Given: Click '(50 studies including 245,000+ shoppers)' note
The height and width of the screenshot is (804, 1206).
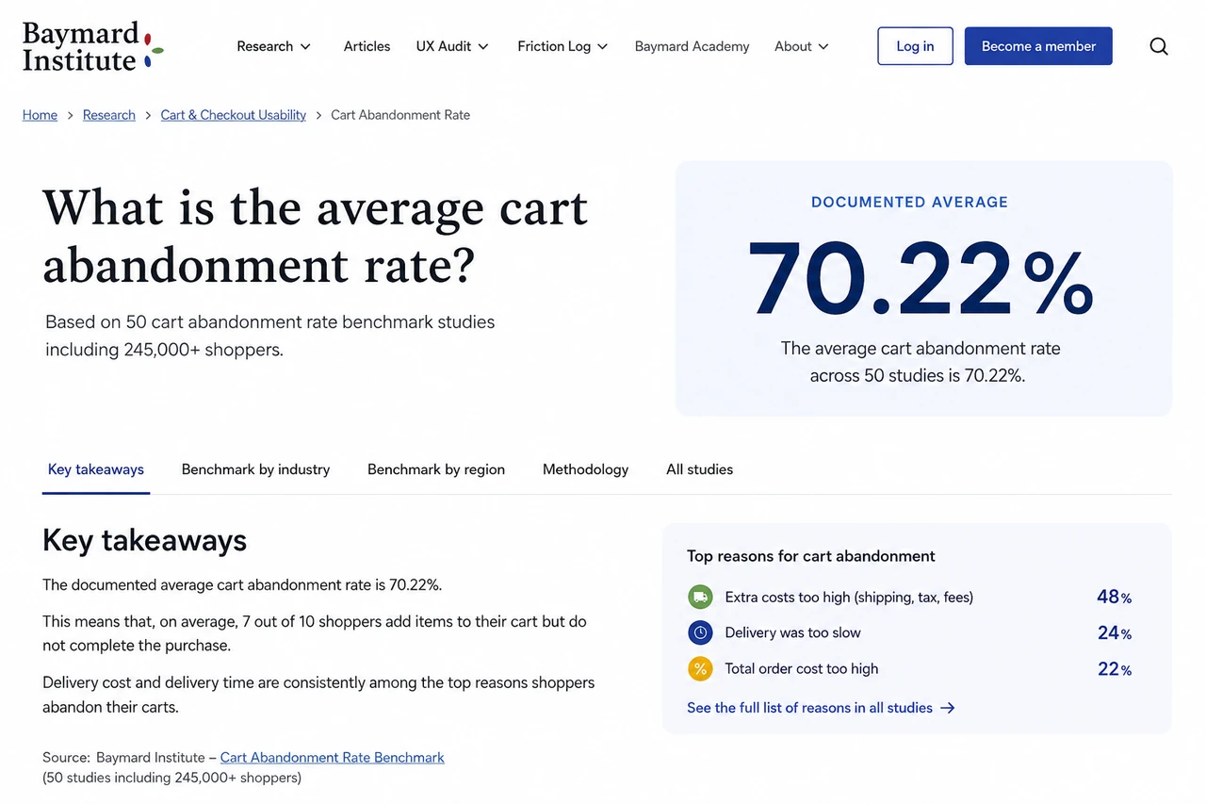Looking at the screenshot, I should pos(171,778).
